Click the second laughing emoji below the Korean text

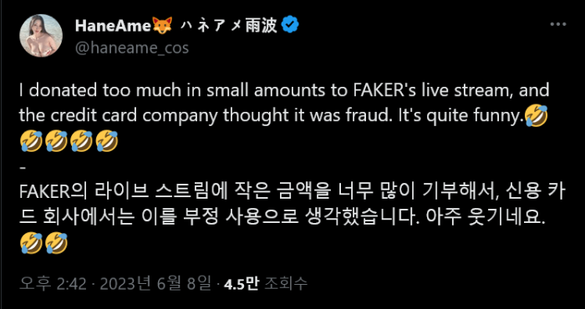tap(56, 243)
